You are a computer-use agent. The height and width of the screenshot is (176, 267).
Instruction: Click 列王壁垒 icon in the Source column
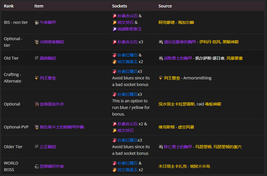pos(161,78)
